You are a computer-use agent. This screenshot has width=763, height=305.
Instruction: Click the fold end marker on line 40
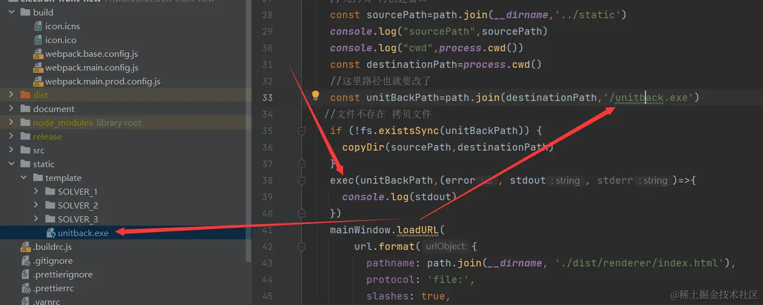pos(301,213)
